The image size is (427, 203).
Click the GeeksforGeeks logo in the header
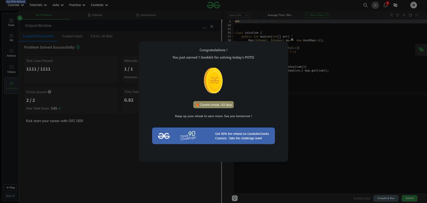click(213, 5)
